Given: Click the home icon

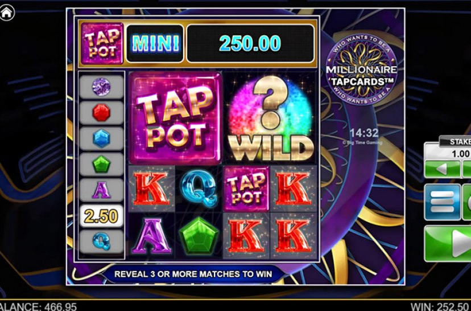Looking at the screenshot, I should 7,13.
